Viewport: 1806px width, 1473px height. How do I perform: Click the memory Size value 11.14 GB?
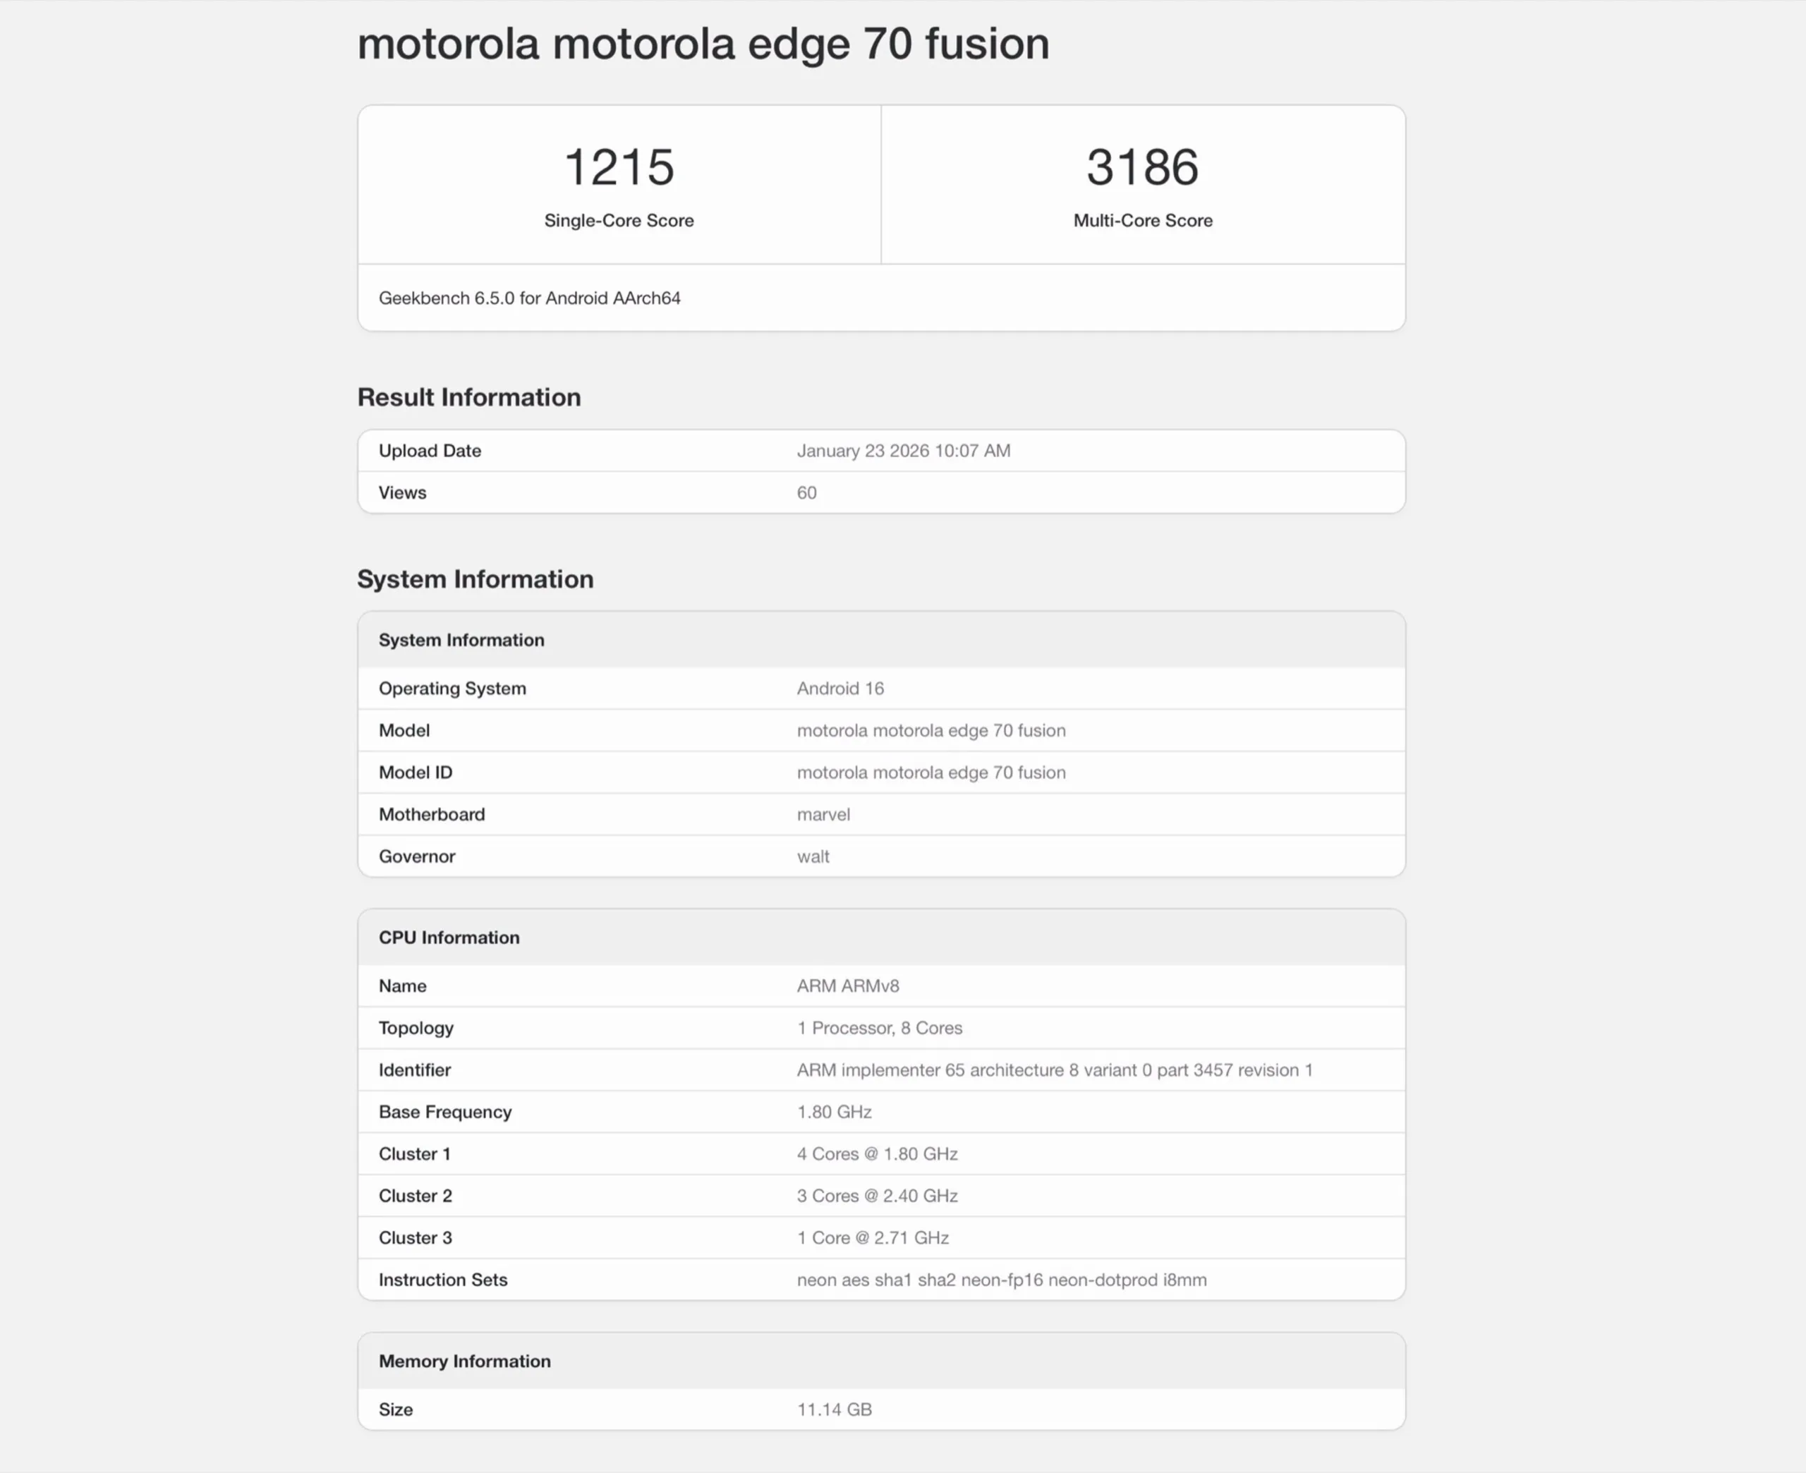tap(834, 1410)
